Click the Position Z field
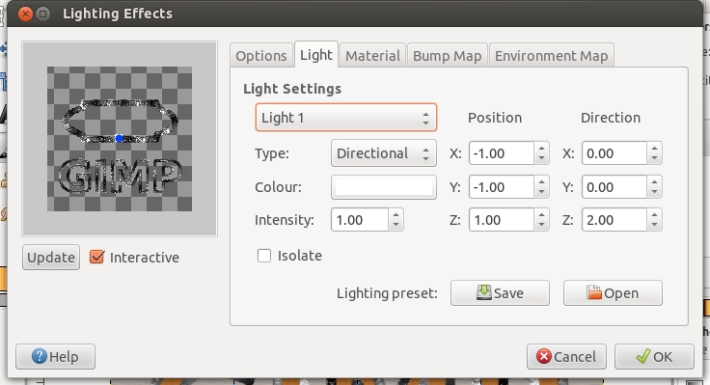The height and width of the screenshot is (385, 710). [x=502, y=220]
